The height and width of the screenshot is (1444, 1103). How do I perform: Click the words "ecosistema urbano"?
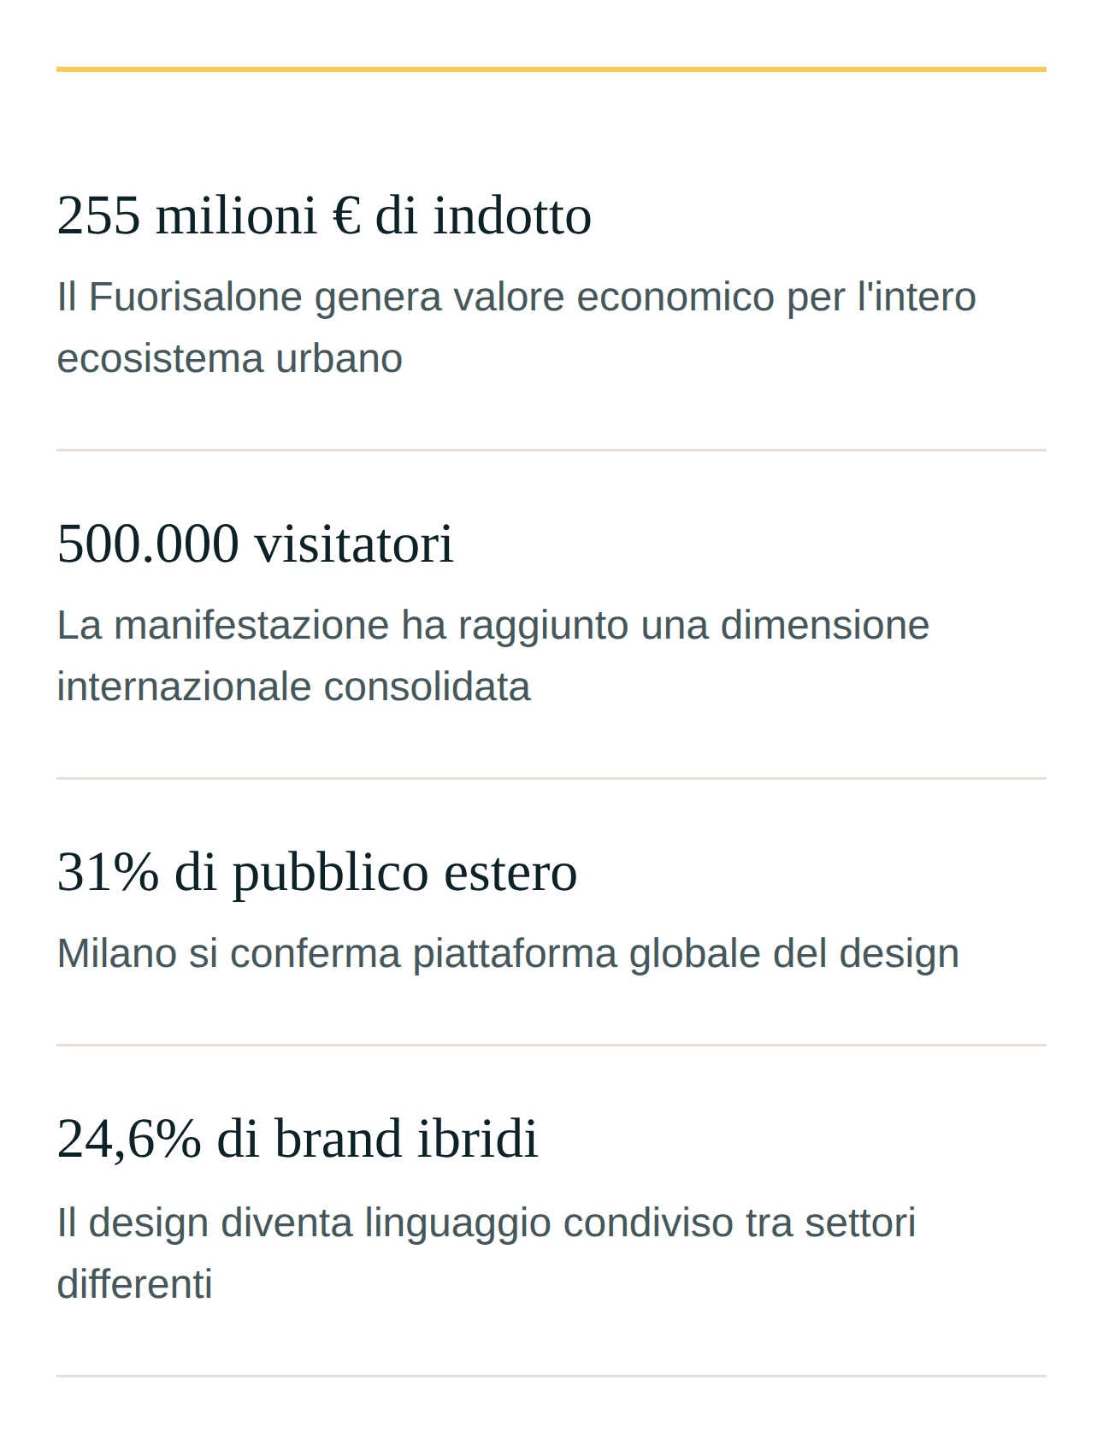click(x=229, y=358)
